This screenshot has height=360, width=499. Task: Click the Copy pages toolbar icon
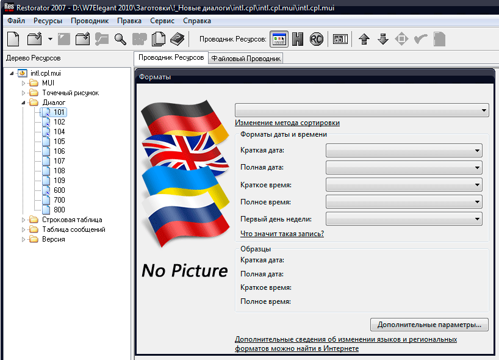[x=159, y=39]
